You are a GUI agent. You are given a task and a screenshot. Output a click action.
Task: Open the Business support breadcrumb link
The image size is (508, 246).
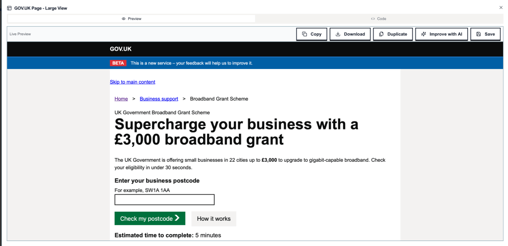159,99
